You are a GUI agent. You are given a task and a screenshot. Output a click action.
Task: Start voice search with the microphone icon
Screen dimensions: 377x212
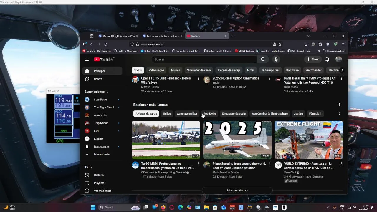tap(276, 59)
